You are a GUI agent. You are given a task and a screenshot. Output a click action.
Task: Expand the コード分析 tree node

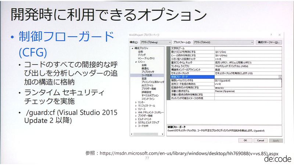click(x=136, y=126)
